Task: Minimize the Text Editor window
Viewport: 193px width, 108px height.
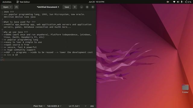Action: click(81, 7)
